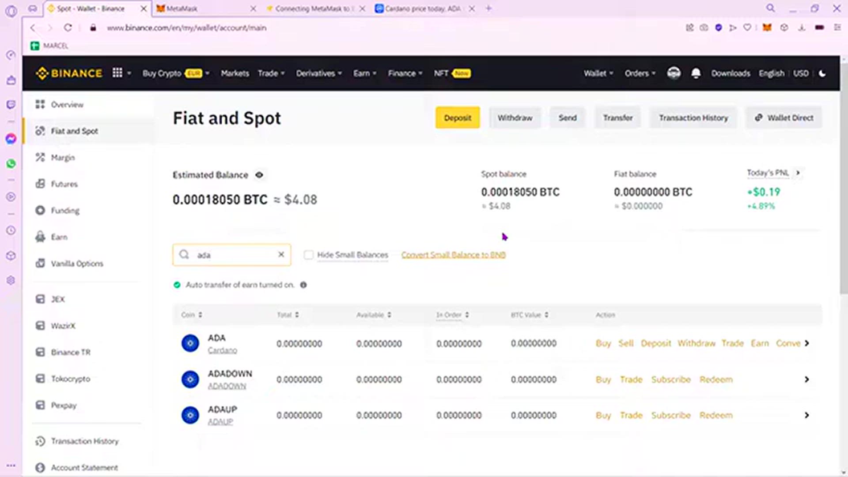Screen dimensions: 848x477
Task: Open JEX in the sidebar
Action: click(x=50, y=299)
